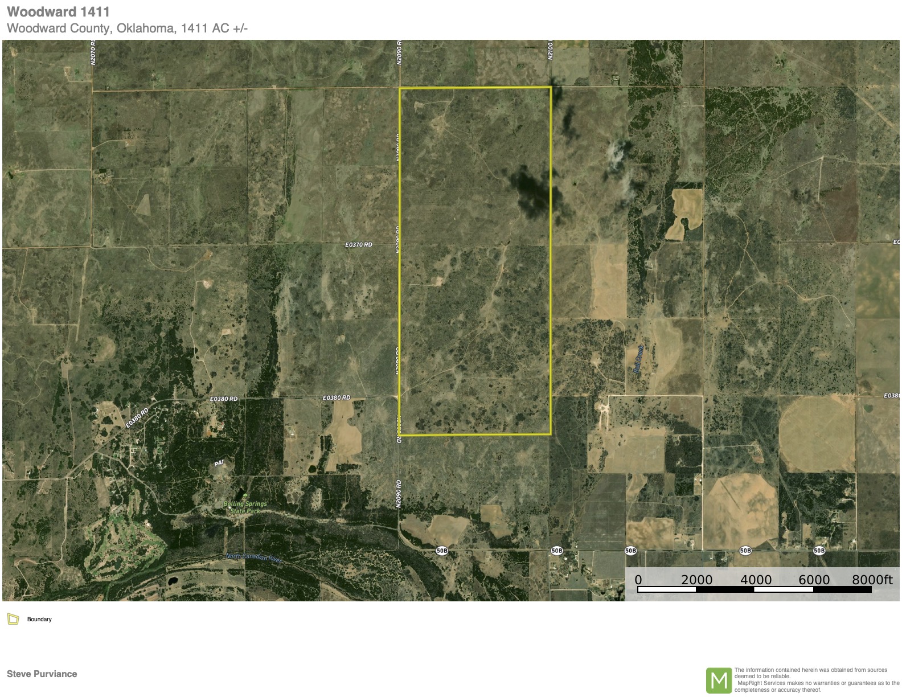
Task: Click the PAI map label
Action: coord(219,464)
